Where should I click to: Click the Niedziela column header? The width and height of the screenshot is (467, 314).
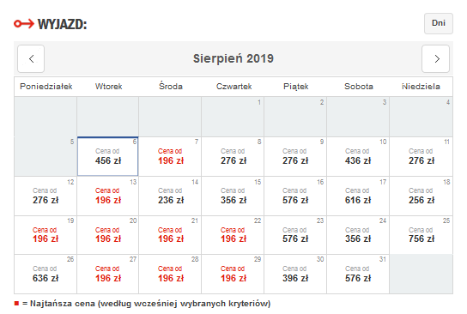pos(421,87)
